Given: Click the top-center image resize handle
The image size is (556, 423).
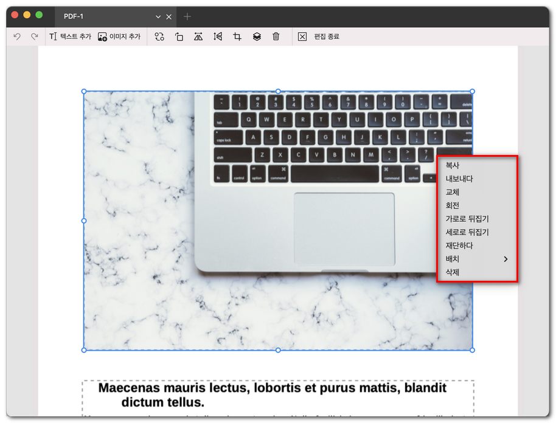Looking at the screenshot, I should (279, 91).
